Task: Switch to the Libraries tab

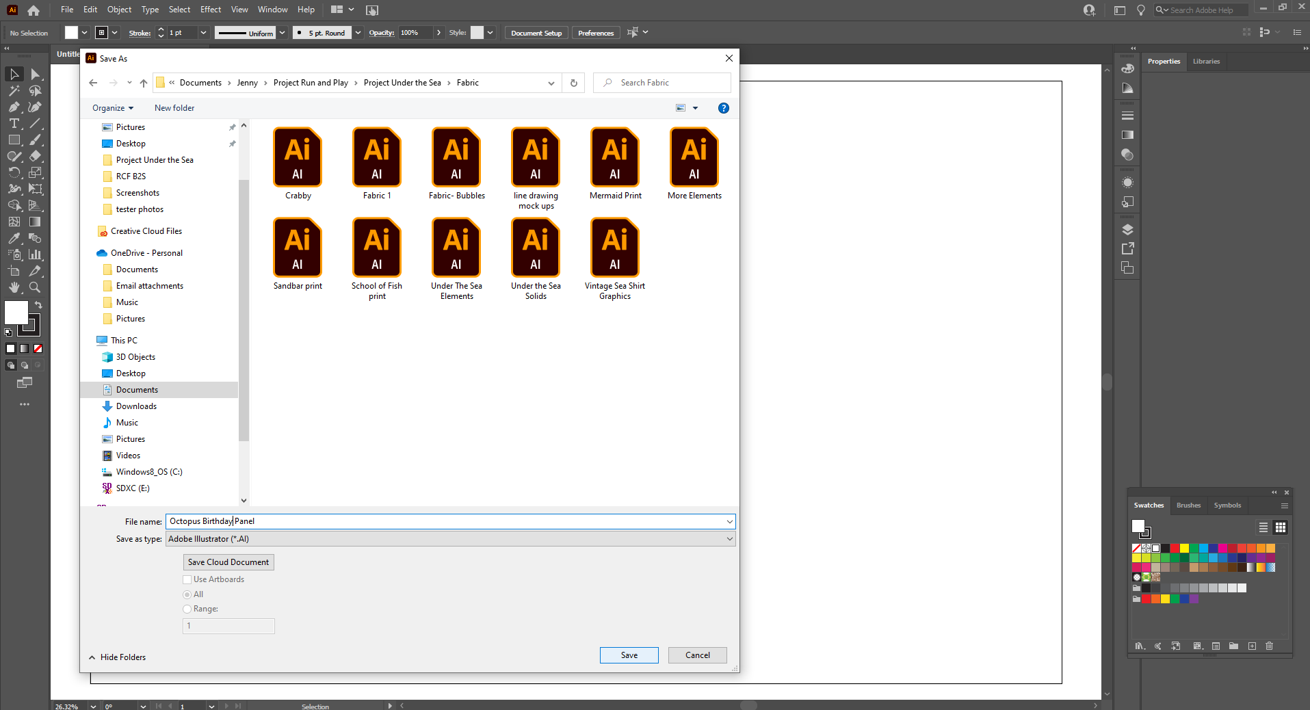Action: pos(1206,62)
